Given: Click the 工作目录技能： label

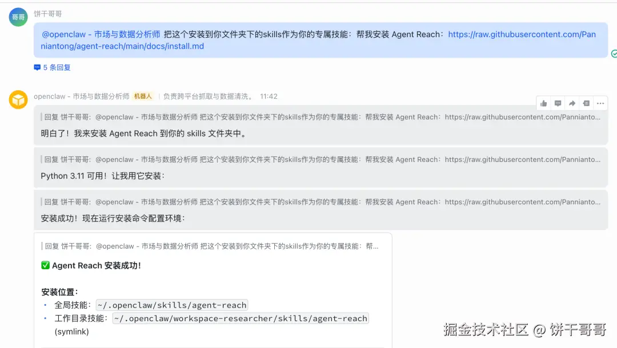Looking at the screenshot, I should coord(82,318).
